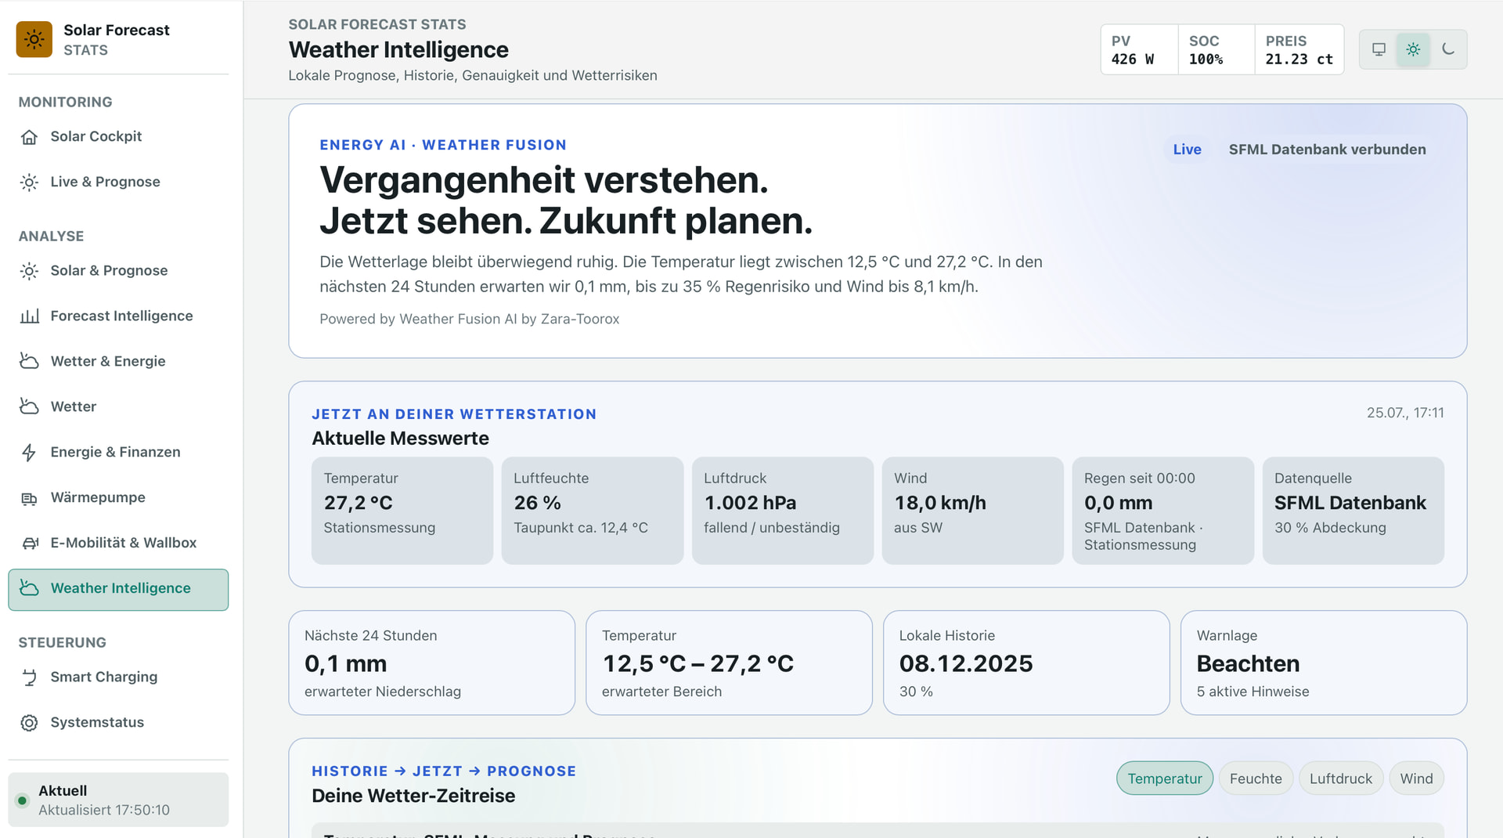Click SFML Datenbank verbunden badge

click(1327, 150)
